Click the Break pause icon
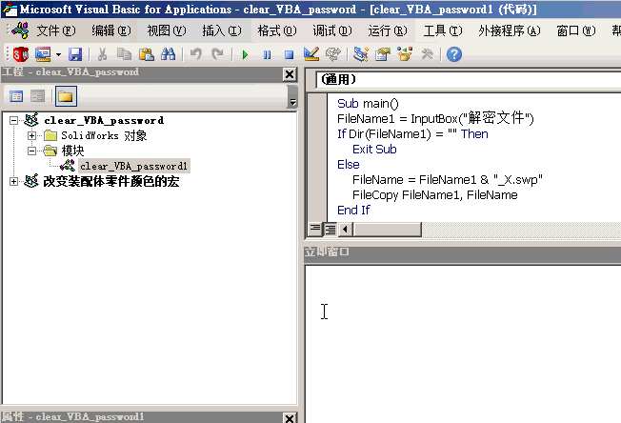Screen dimensions: 621x423 click(268, 54)
